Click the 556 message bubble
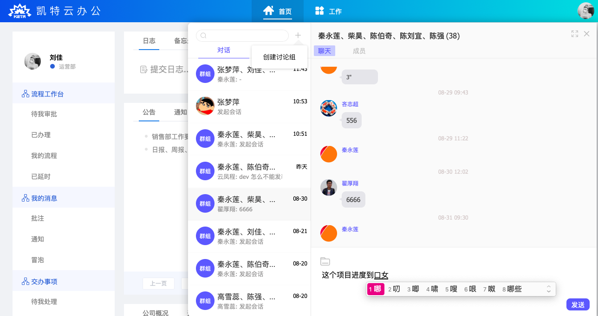598x316 pixels. pos(351,120)
